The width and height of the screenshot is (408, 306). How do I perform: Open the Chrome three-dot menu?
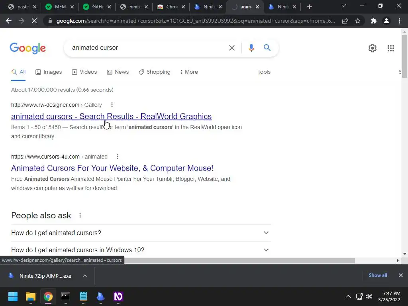click(x=399, y=21)
